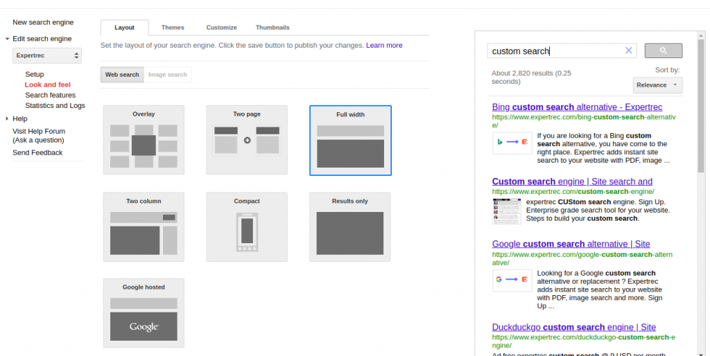Open Bing custom search alternative result

point(578,107)
